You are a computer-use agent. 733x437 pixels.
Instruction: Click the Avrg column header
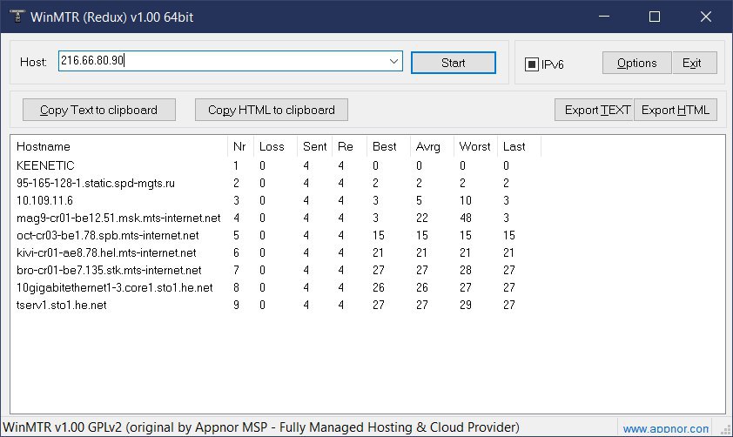[432, 146]
